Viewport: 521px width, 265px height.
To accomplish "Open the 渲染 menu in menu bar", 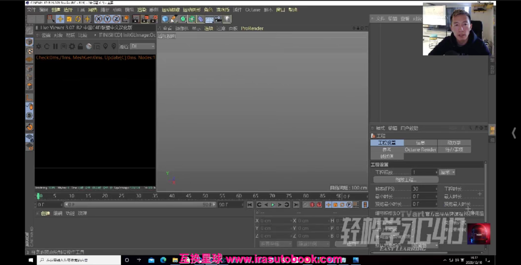I will (x=141, y=10).
